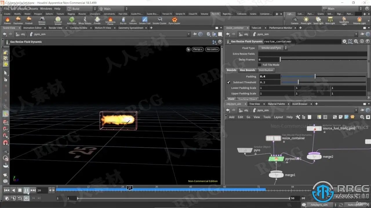Open the Layout menu in network editor
371x208 pixels.
coord(278,117)
